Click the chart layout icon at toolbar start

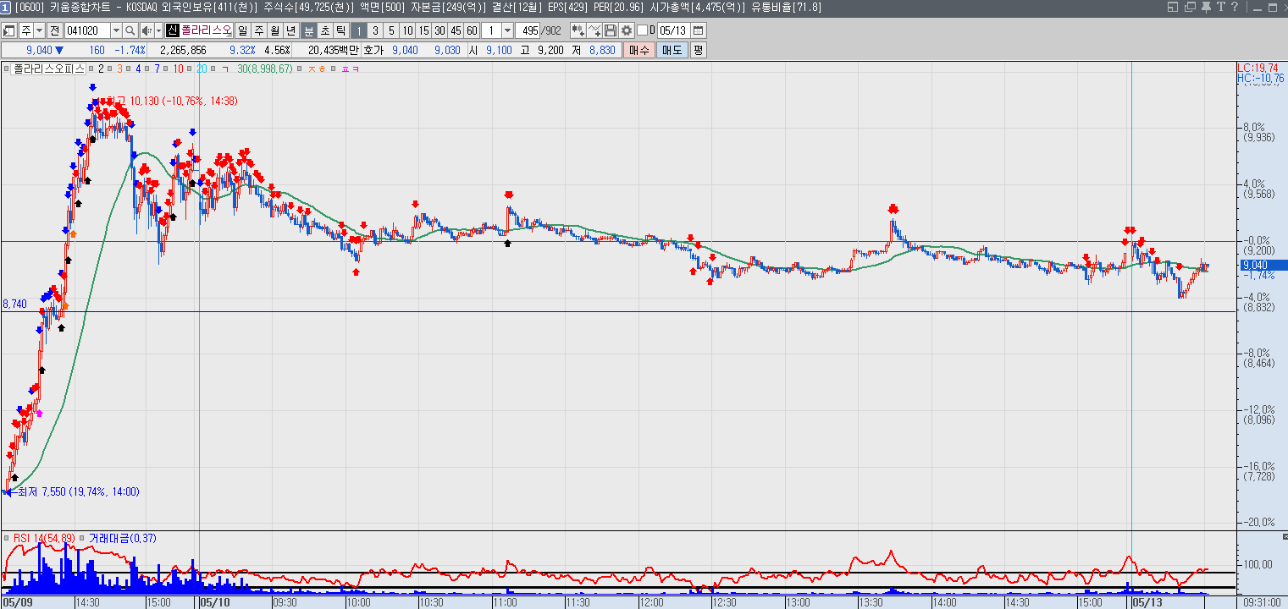point(9,30)
